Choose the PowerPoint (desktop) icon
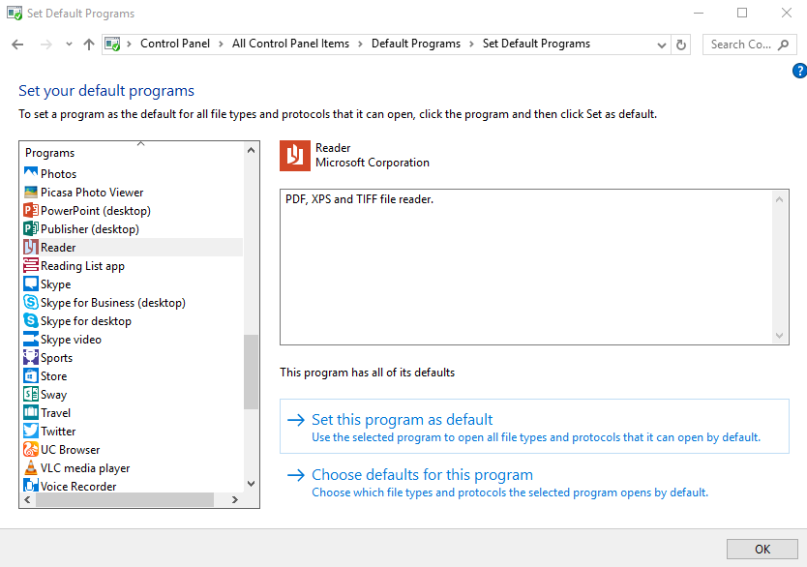 [x=31, y=210]
